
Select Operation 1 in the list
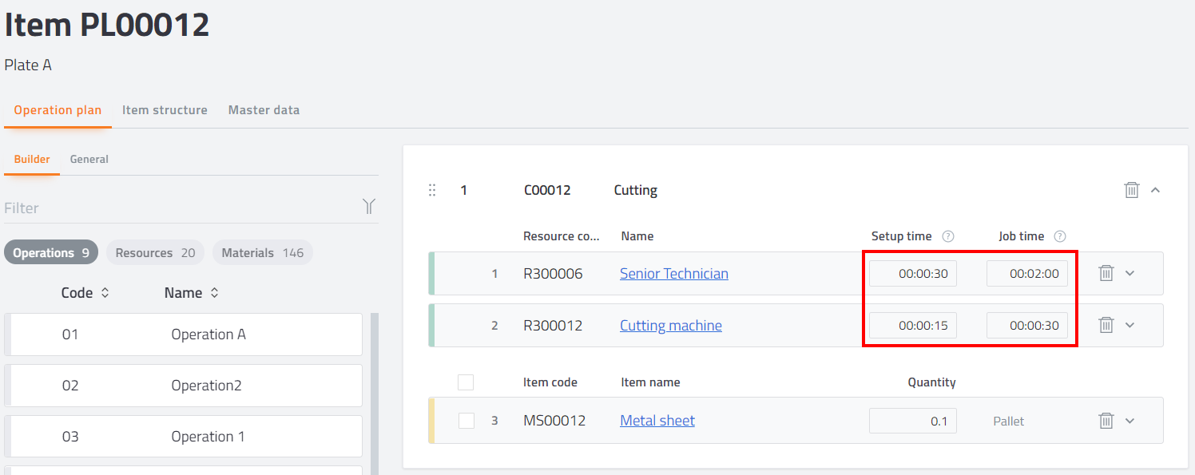(x=184, y=437)
